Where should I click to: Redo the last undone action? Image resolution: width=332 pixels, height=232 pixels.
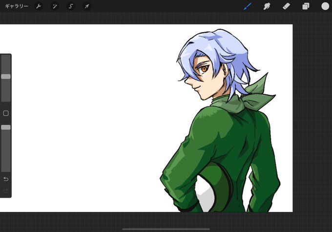click(6, 191)
